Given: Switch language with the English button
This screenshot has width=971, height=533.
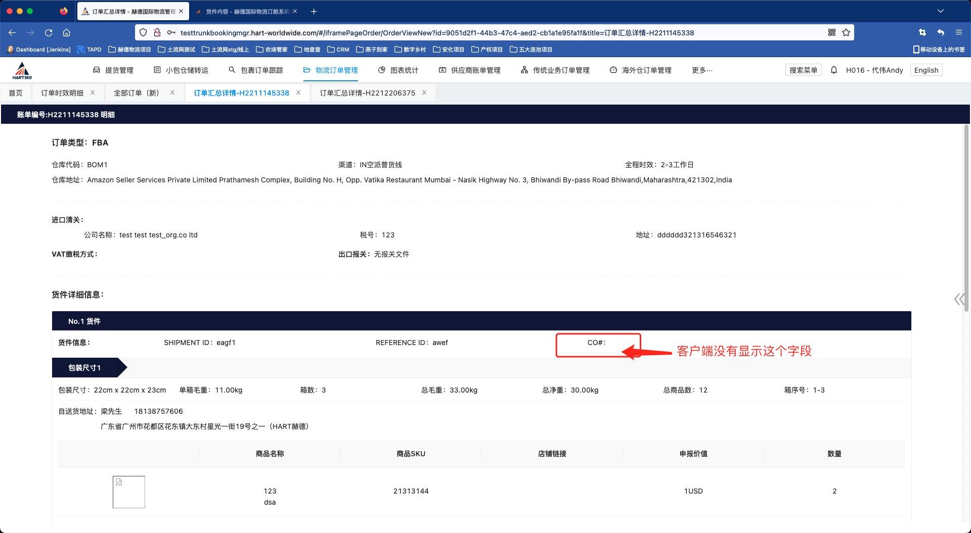Looking at the screenshot, I should pyautogui.click(x=926, y=70).
